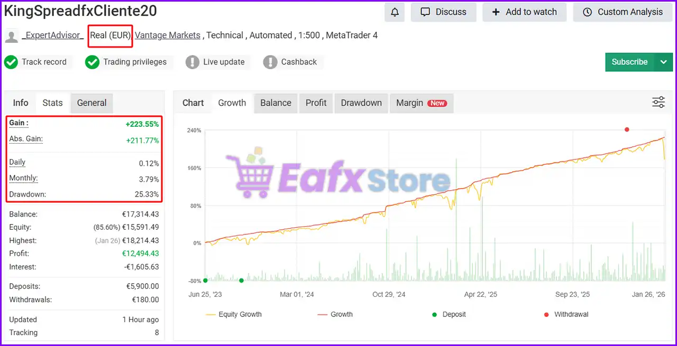Open the Vantage Markets broker link
Image resolution: width=677 pixels, height=346 pixels.
[x=168, y=35]
